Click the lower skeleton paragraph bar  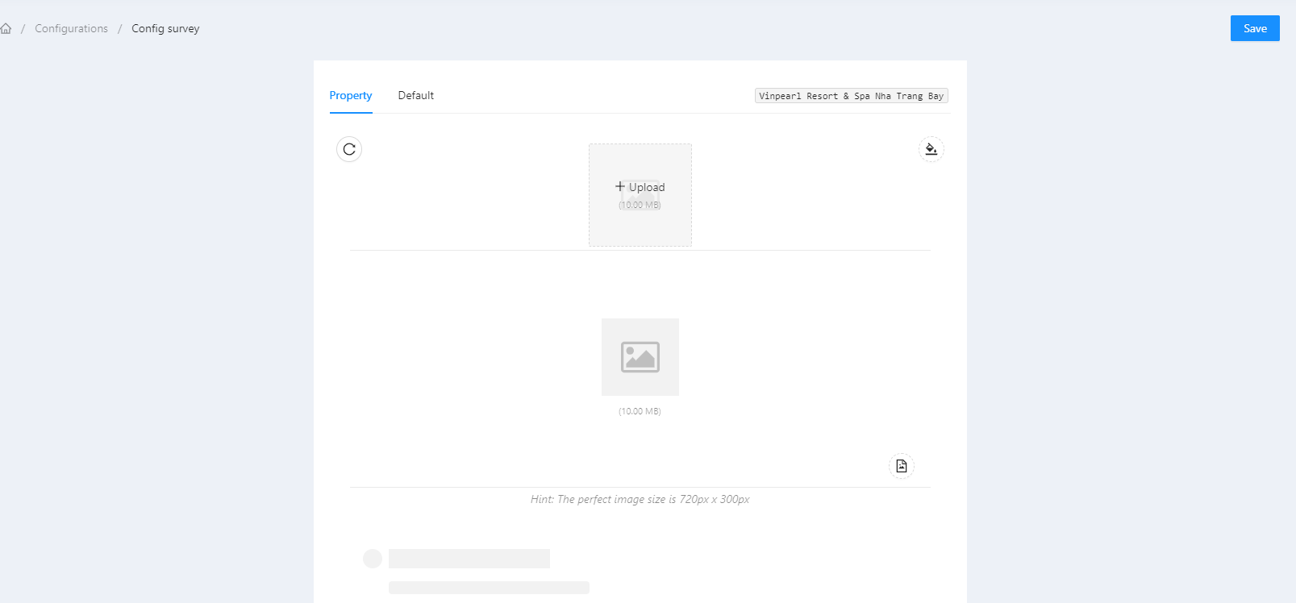point(489,588)
